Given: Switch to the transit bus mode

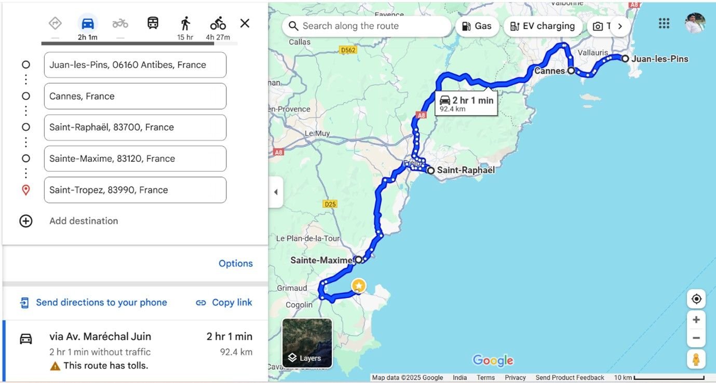Looking at the screenshot, I should click(x=153, y=23).
